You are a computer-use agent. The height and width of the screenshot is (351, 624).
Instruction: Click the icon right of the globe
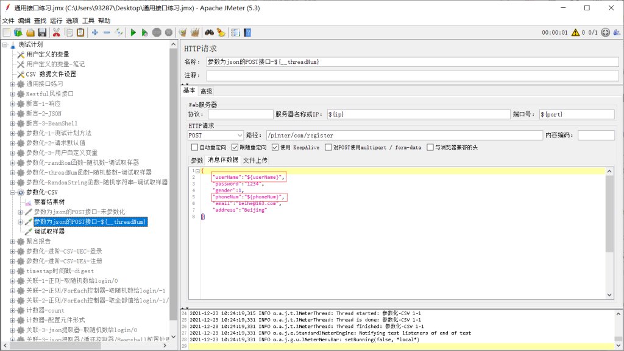617,33
